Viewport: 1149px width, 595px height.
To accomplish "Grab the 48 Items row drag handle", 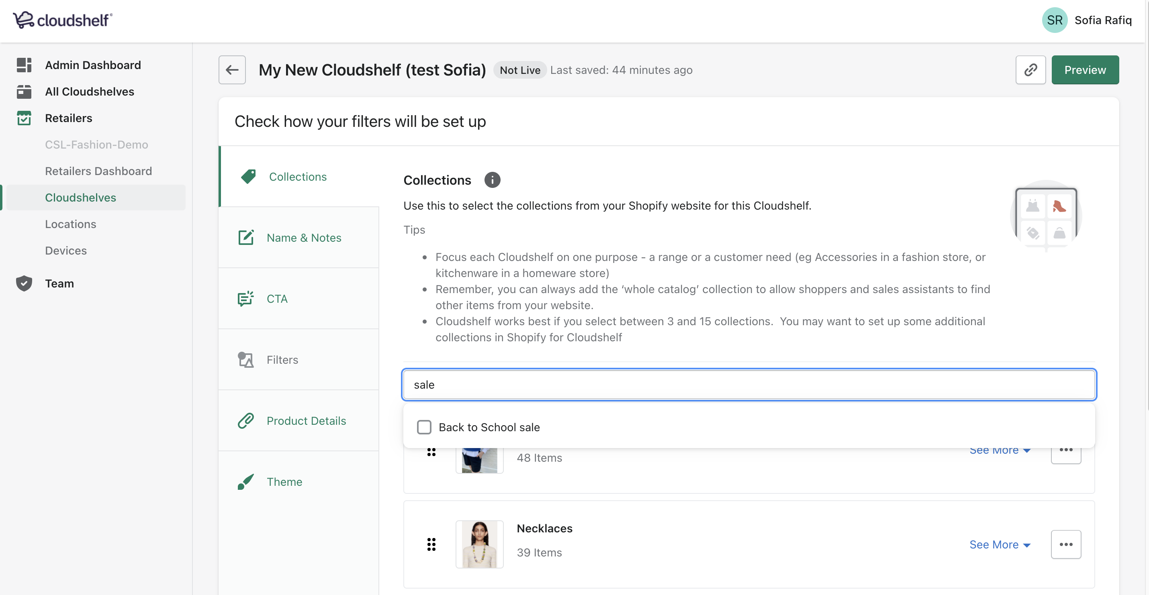I will click(x=431, y=452).
